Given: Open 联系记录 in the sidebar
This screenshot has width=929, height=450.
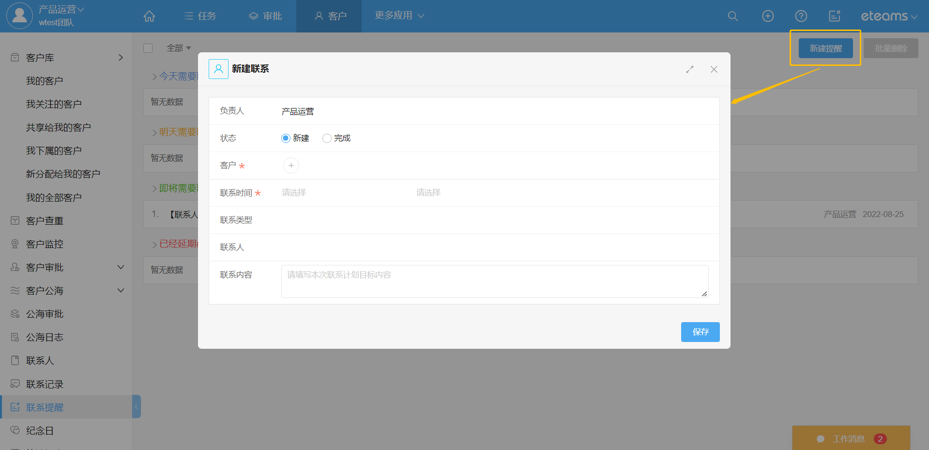Looking at the screenshot, I should [x=45, y=384].
